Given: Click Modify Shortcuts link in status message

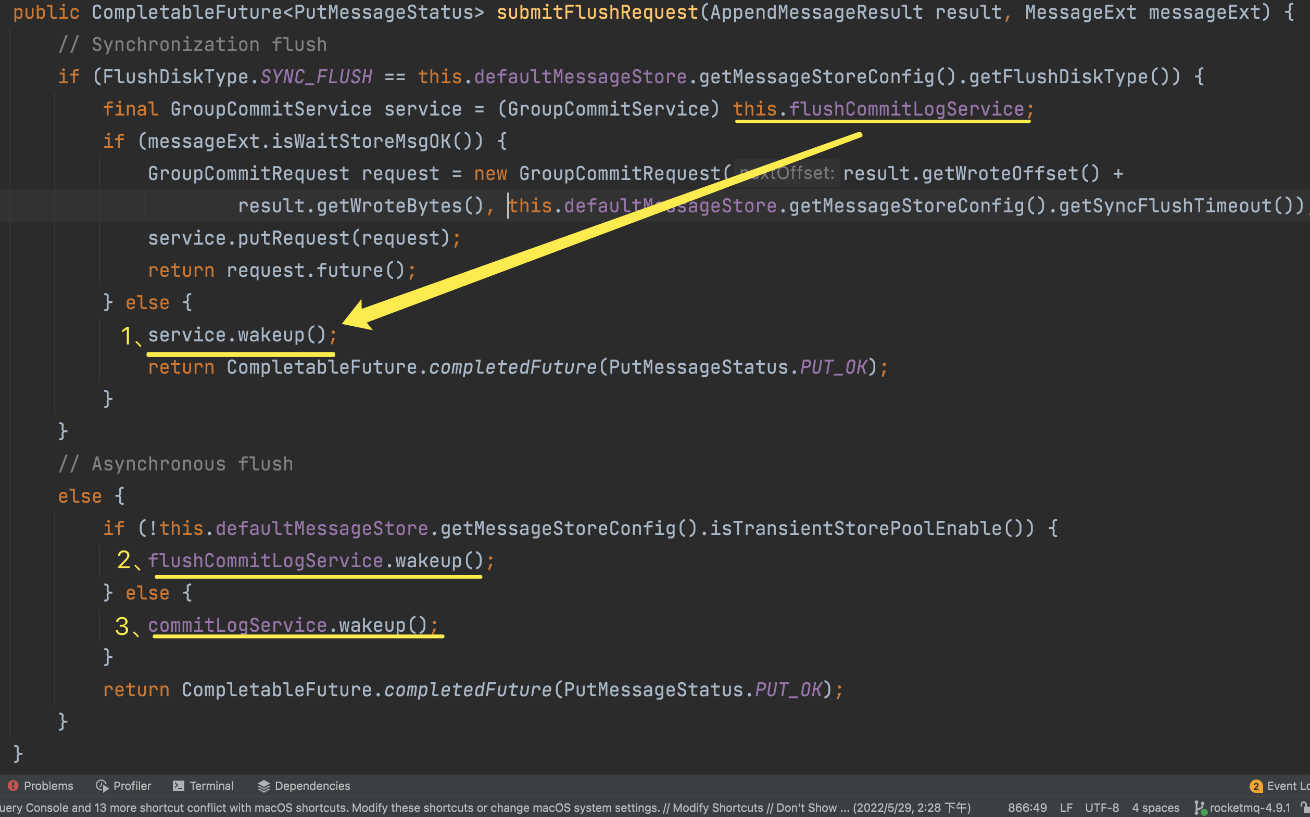Looking at the screenshot, I should tap(717, 807).
